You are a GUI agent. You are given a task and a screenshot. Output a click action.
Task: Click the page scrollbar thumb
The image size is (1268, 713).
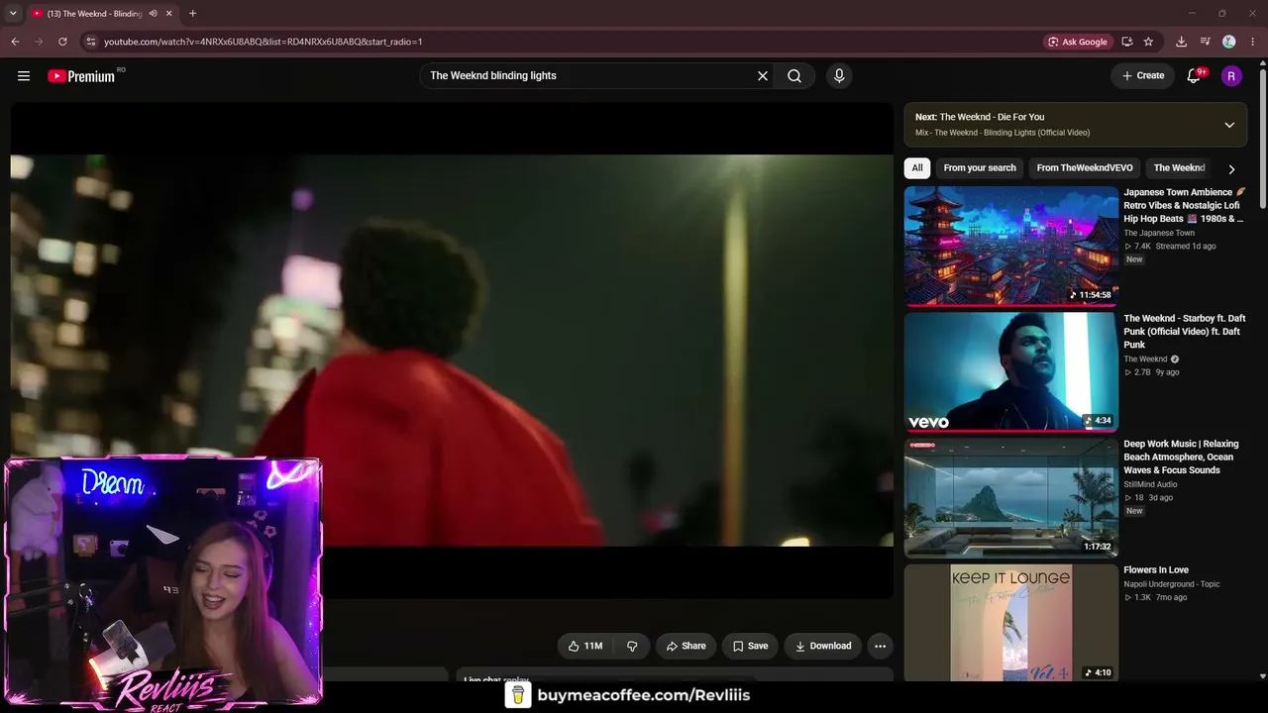tap(1263, 139)
